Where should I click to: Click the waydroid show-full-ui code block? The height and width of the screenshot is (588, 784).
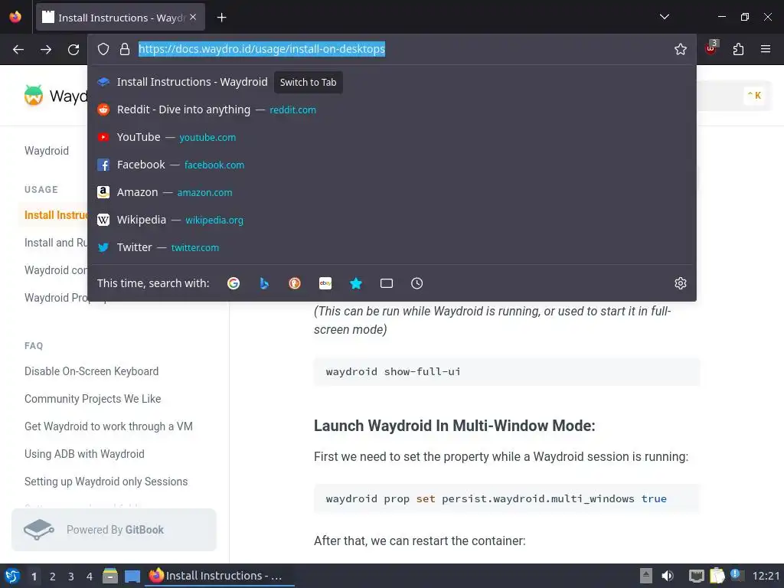(x=507, y=371)
